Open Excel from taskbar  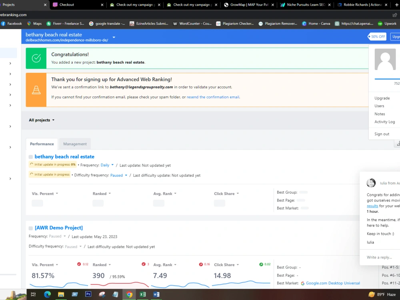coord(143,294)
